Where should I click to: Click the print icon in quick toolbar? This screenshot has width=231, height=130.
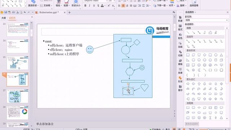13,12
